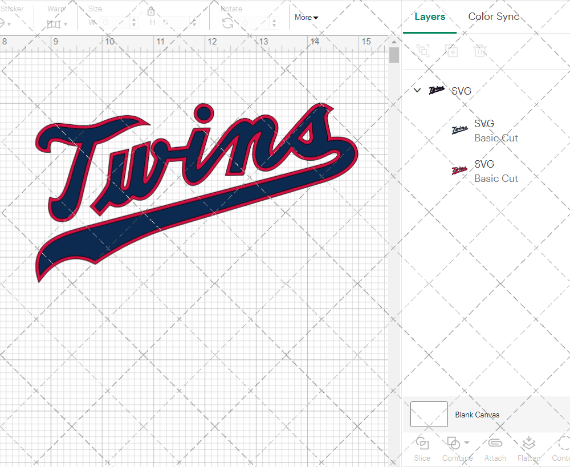
Task: Click the Rotate icon in the toolbar
Action: pyautogui.click(x=227, y=23)
